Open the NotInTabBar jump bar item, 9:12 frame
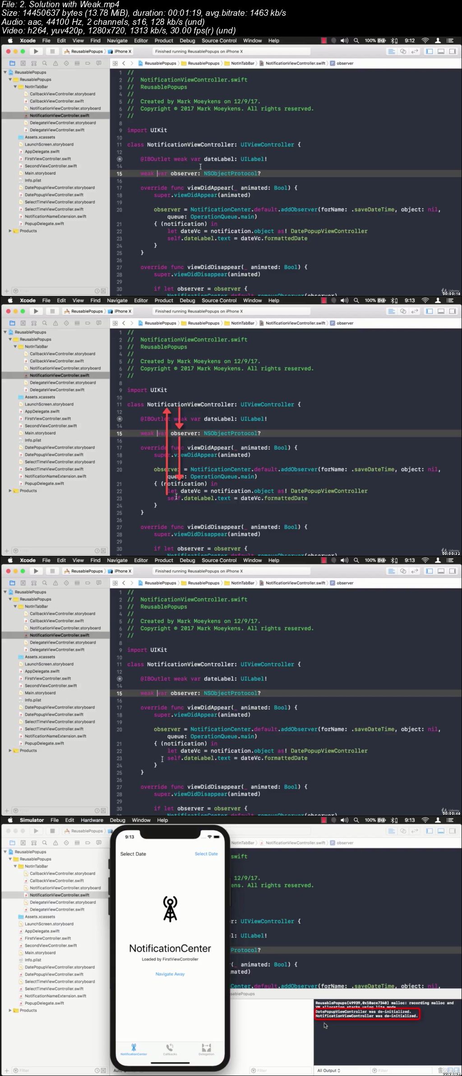Screen dimensions: 462x1076 (240, 63)
